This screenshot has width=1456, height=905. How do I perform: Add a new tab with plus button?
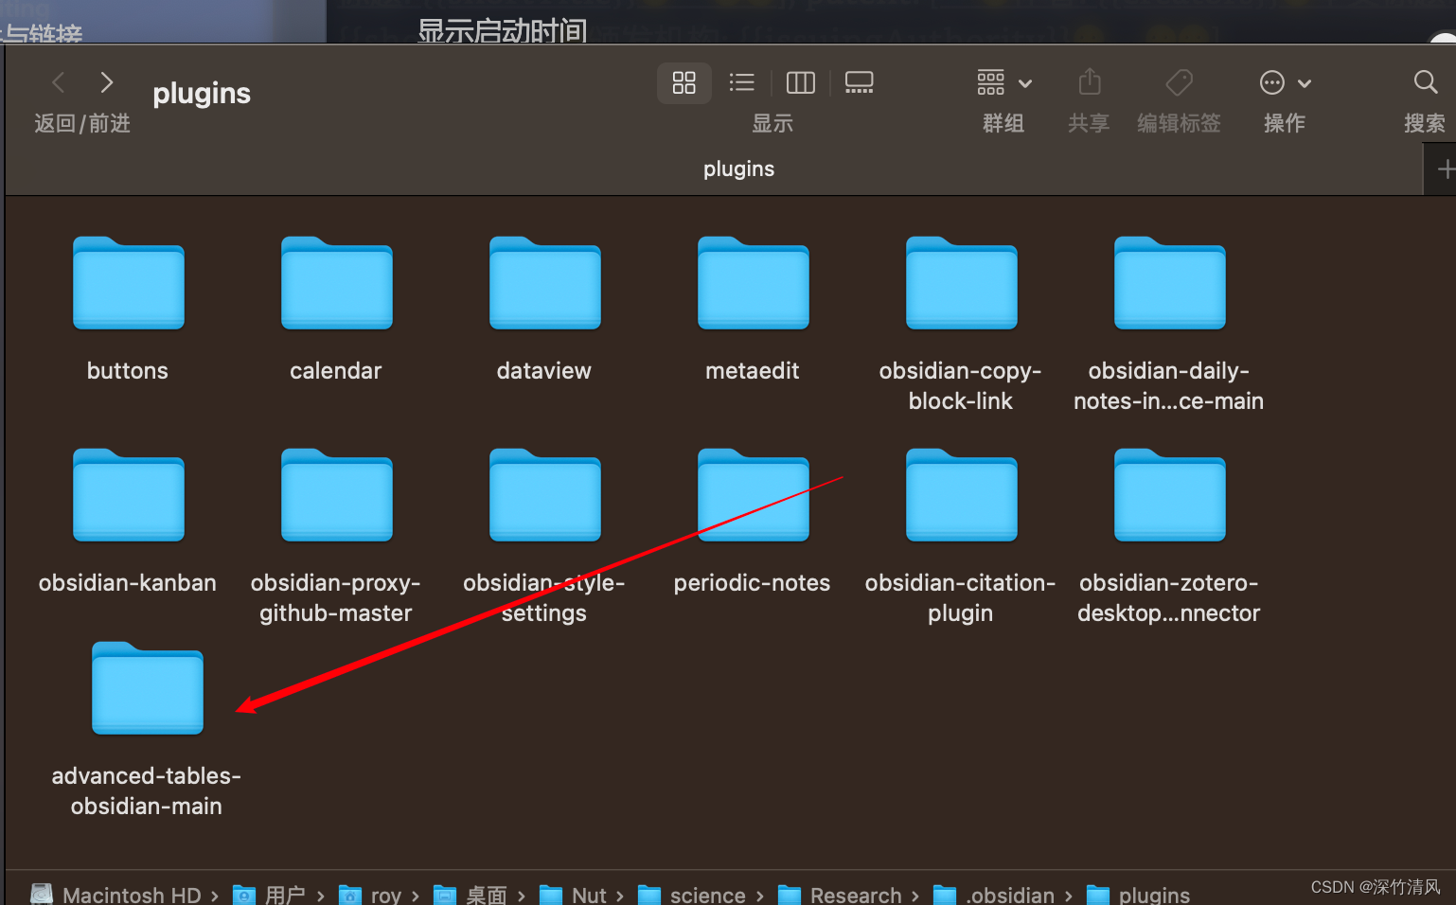(1445, 169)
